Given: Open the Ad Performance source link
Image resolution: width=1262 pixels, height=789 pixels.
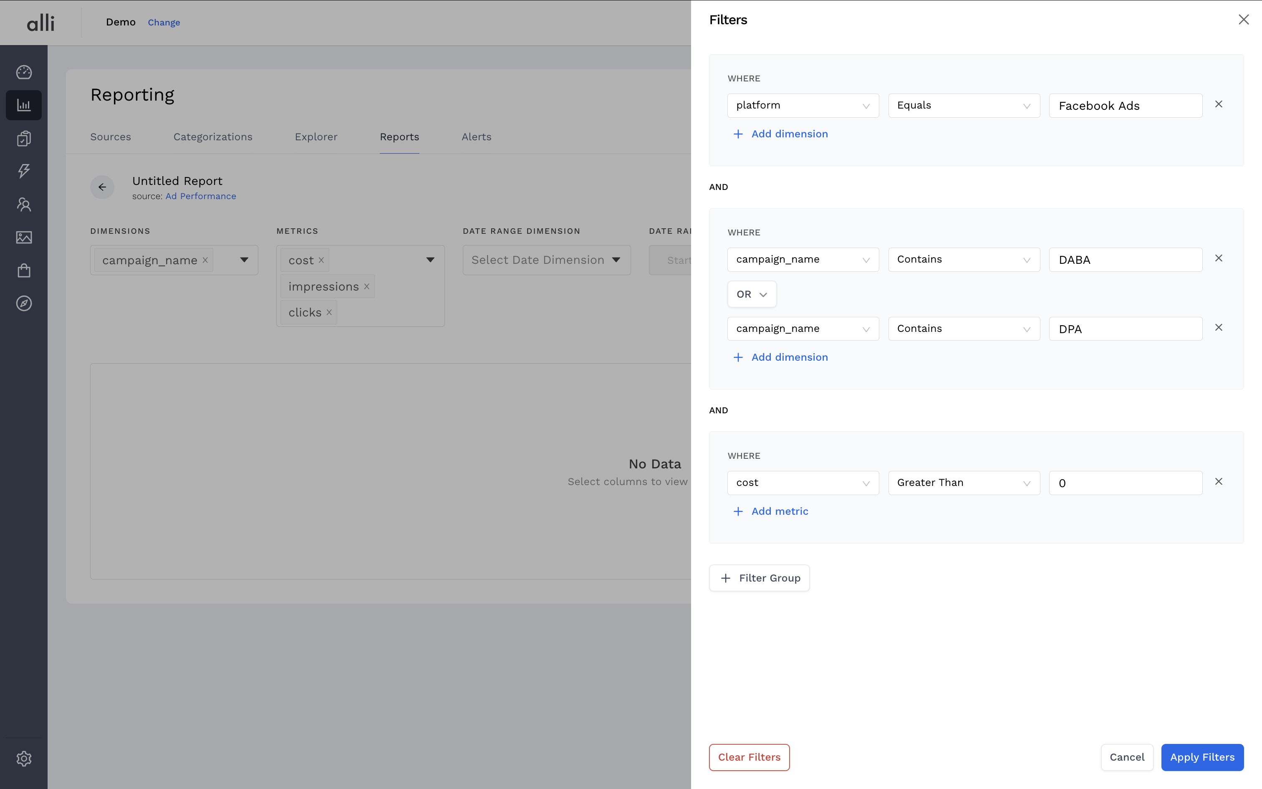Looking at the screenshot, I should coord(201,196).
